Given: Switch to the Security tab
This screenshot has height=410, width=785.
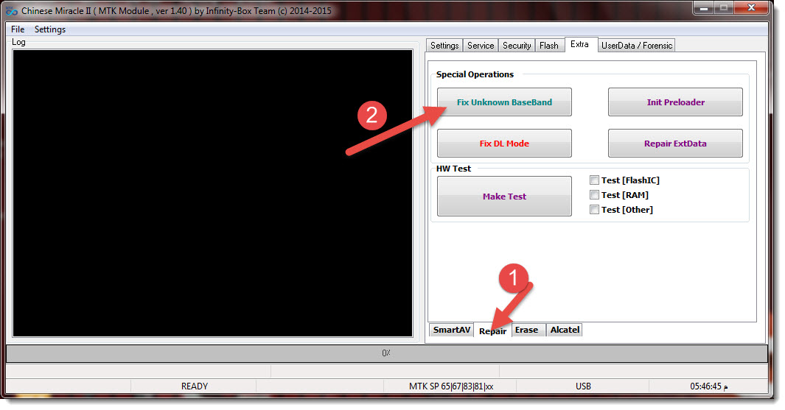Looking at the screenshot, I should click(517, 46).
